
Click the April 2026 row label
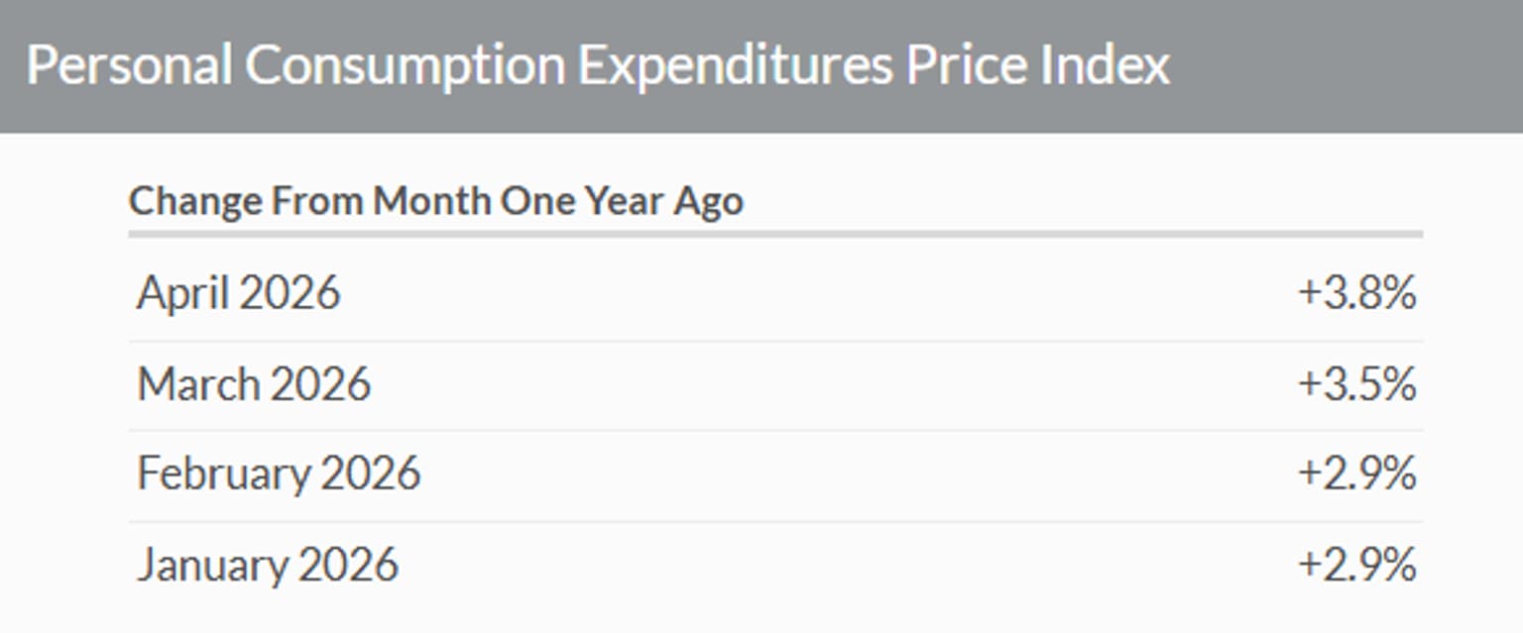click(238, 293)
